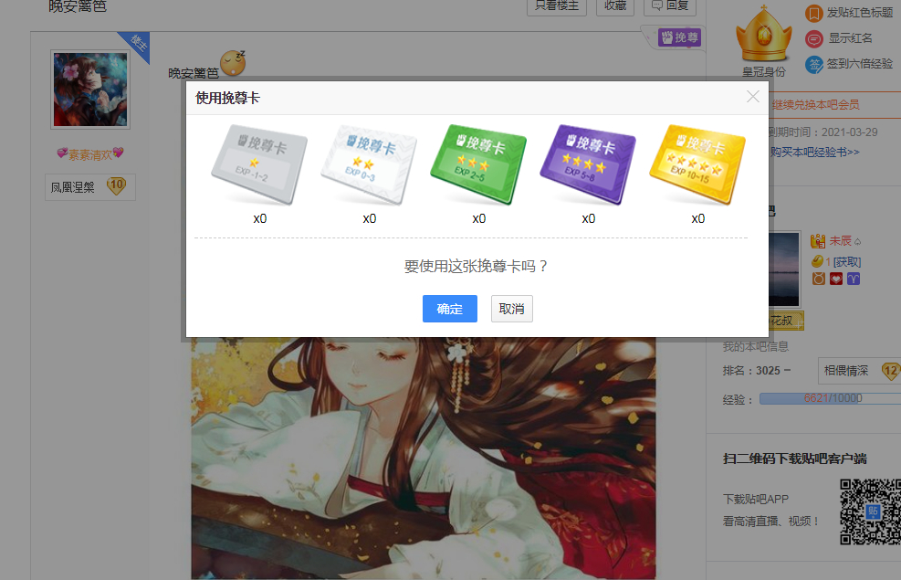Click the 只看楼主 button

[557, 5]
